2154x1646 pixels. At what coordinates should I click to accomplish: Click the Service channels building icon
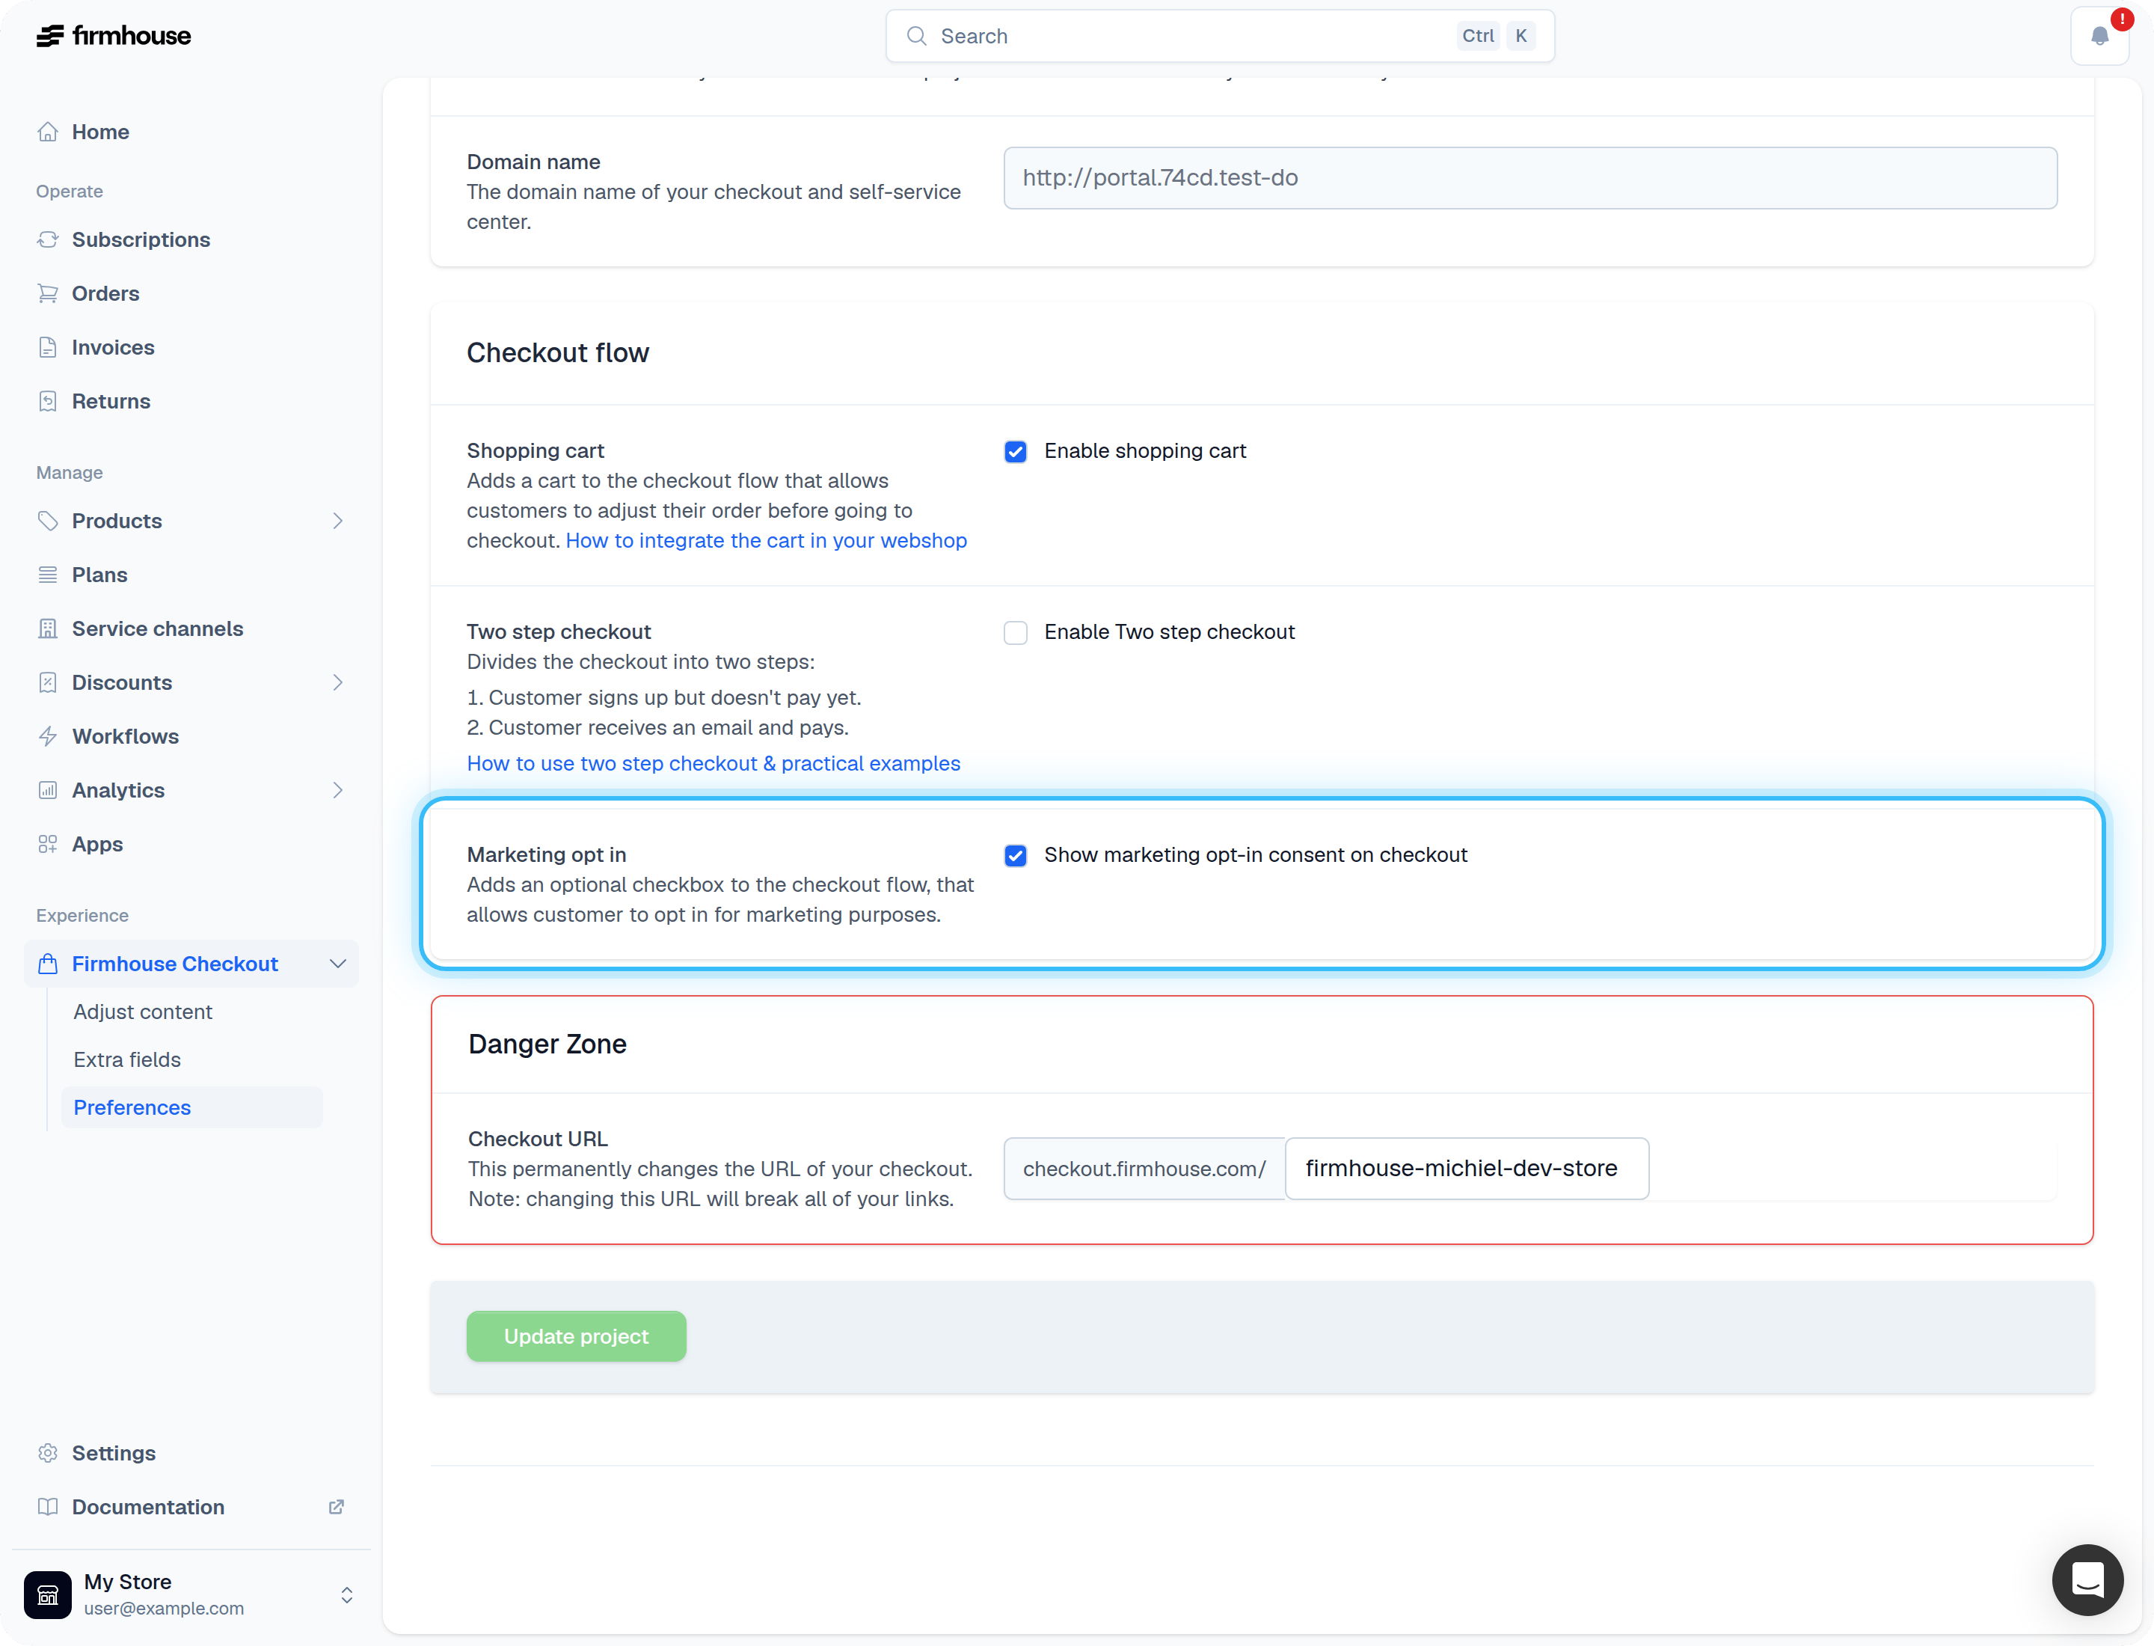tap(48, 628)
